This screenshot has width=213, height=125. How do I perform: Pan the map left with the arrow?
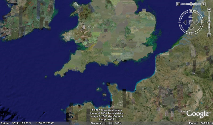(x=185, y=22)
